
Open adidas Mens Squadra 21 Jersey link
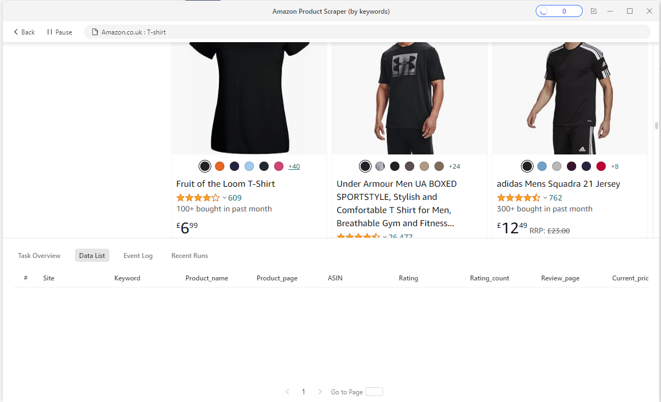tap(558, 184)
